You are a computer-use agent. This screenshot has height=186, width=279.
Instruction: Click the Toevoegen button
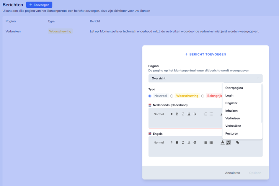(39, 5)
